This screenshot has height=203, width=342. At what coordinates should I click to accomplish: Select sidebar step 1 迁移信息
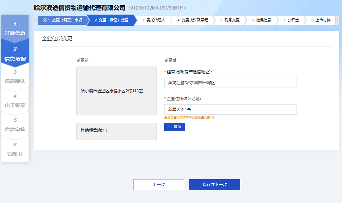pos(15,29)
